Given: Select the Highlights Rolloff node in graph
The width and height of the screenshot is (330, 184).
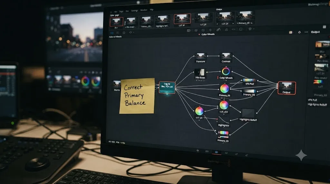Looking at the screenshot, I should pyautogui.click(x=248, y=115).
